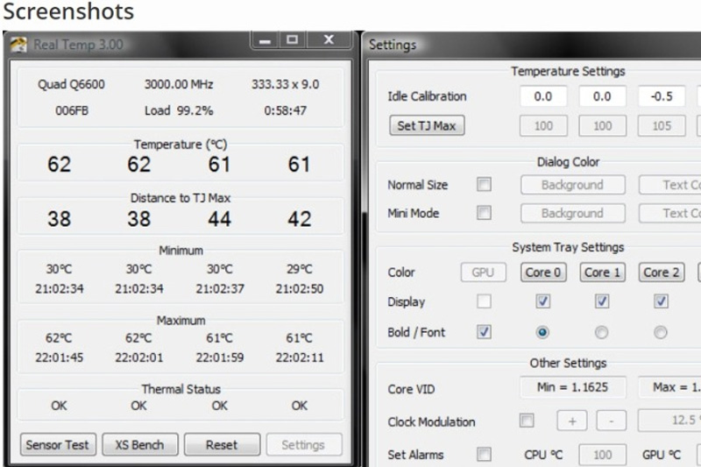The height and width of the screenshot is (467, 701).
Task: Click the minimum temperature 29°C reading
Action: point(299,269)
